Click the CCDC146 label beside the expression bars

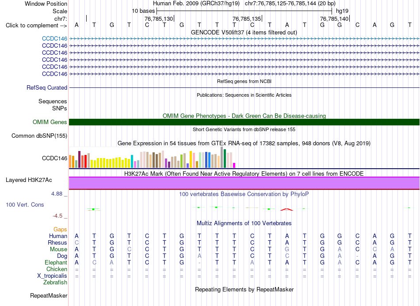pyautogui.click(x=55, y=159)
